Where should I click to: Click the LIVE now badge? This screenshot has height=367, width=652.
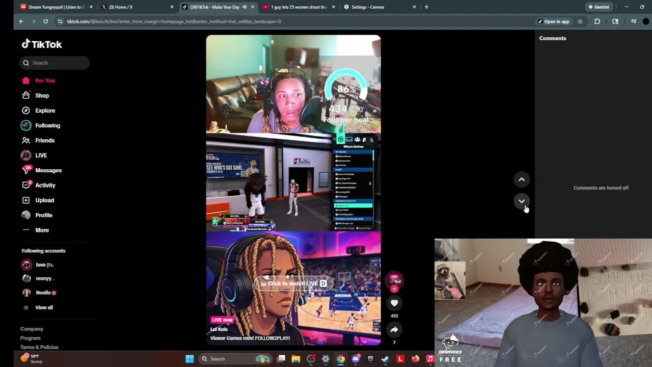click(x=222, y=320)
